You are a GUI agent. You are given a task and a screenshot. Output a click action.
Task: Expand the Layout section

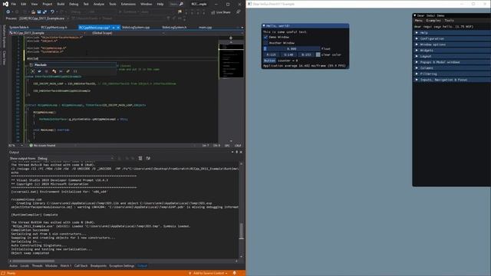452,56
